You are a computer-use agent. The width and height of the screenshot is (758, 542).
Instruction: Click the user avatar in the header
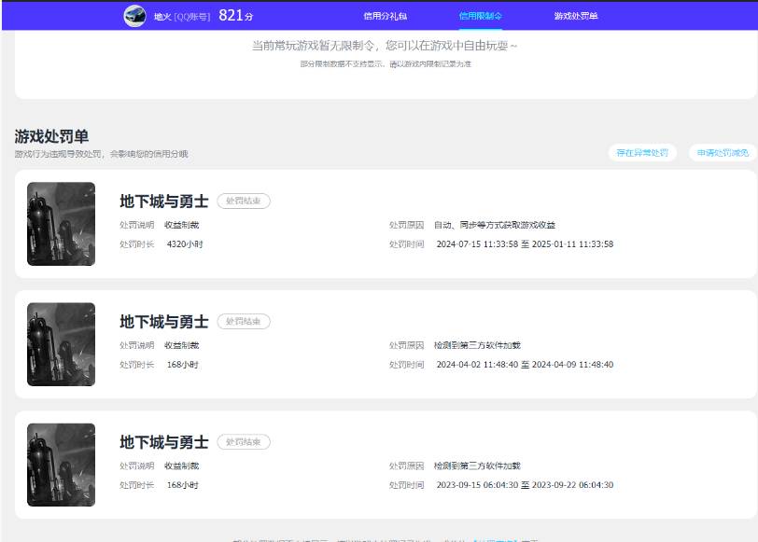(x=134, y=16)
